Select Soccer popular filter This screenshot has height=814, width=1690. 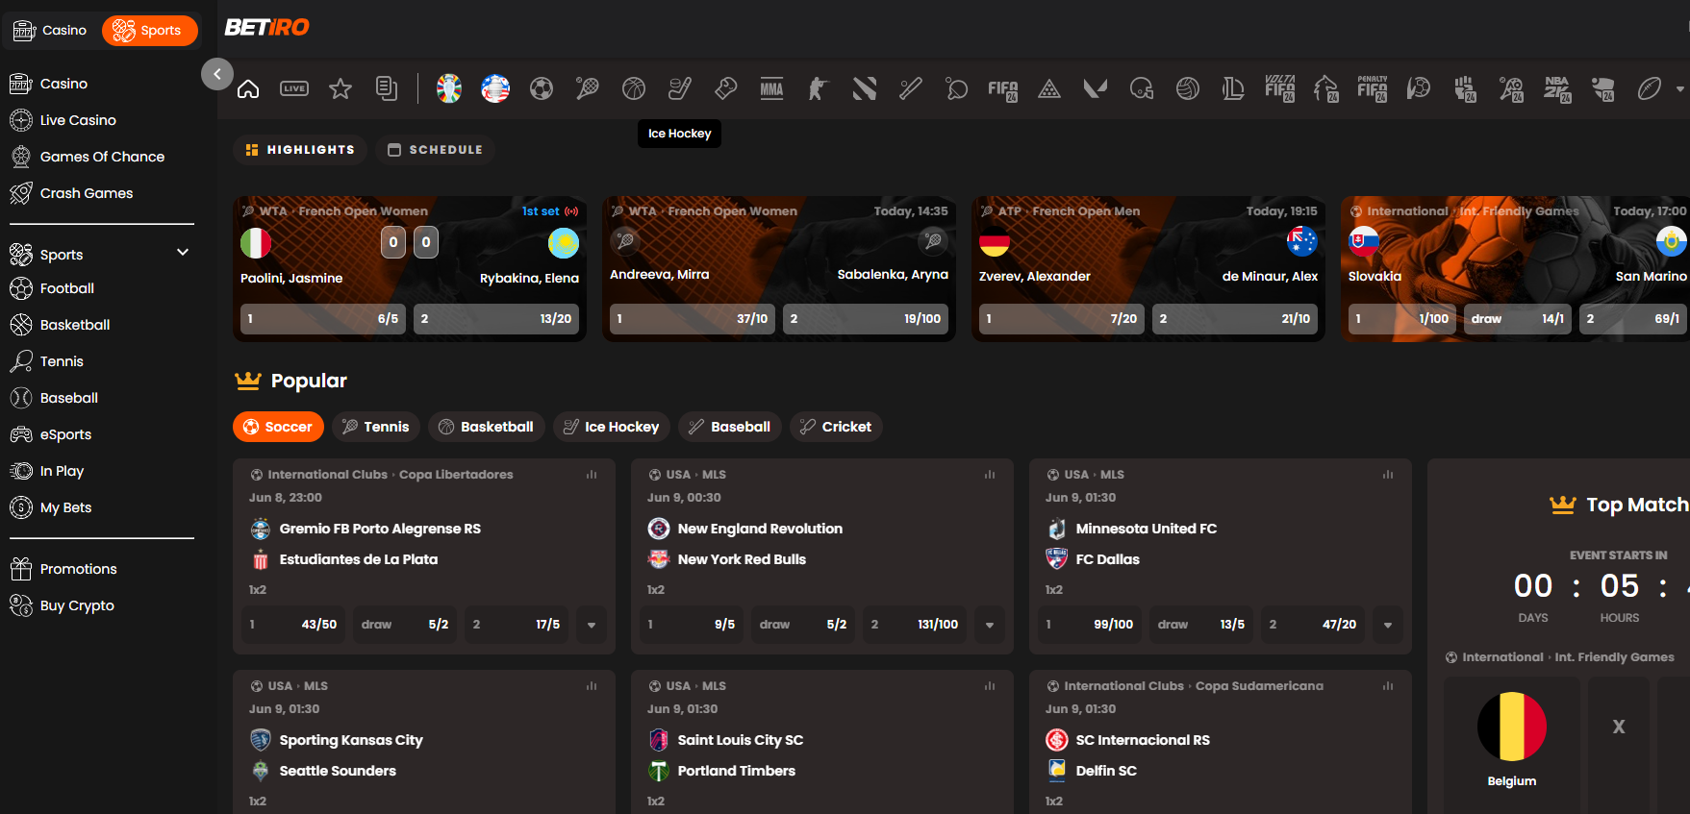pos(278,427)
